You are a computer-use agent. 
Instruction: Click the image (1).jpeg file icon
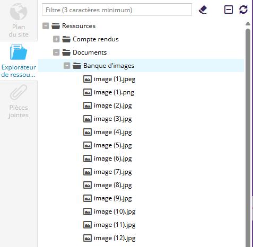click(88, 79)
